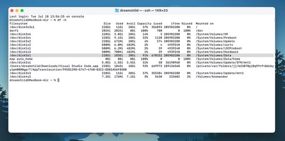Click the '700Ki' used value
285x141 pixels.
click(x=119, y=52)
